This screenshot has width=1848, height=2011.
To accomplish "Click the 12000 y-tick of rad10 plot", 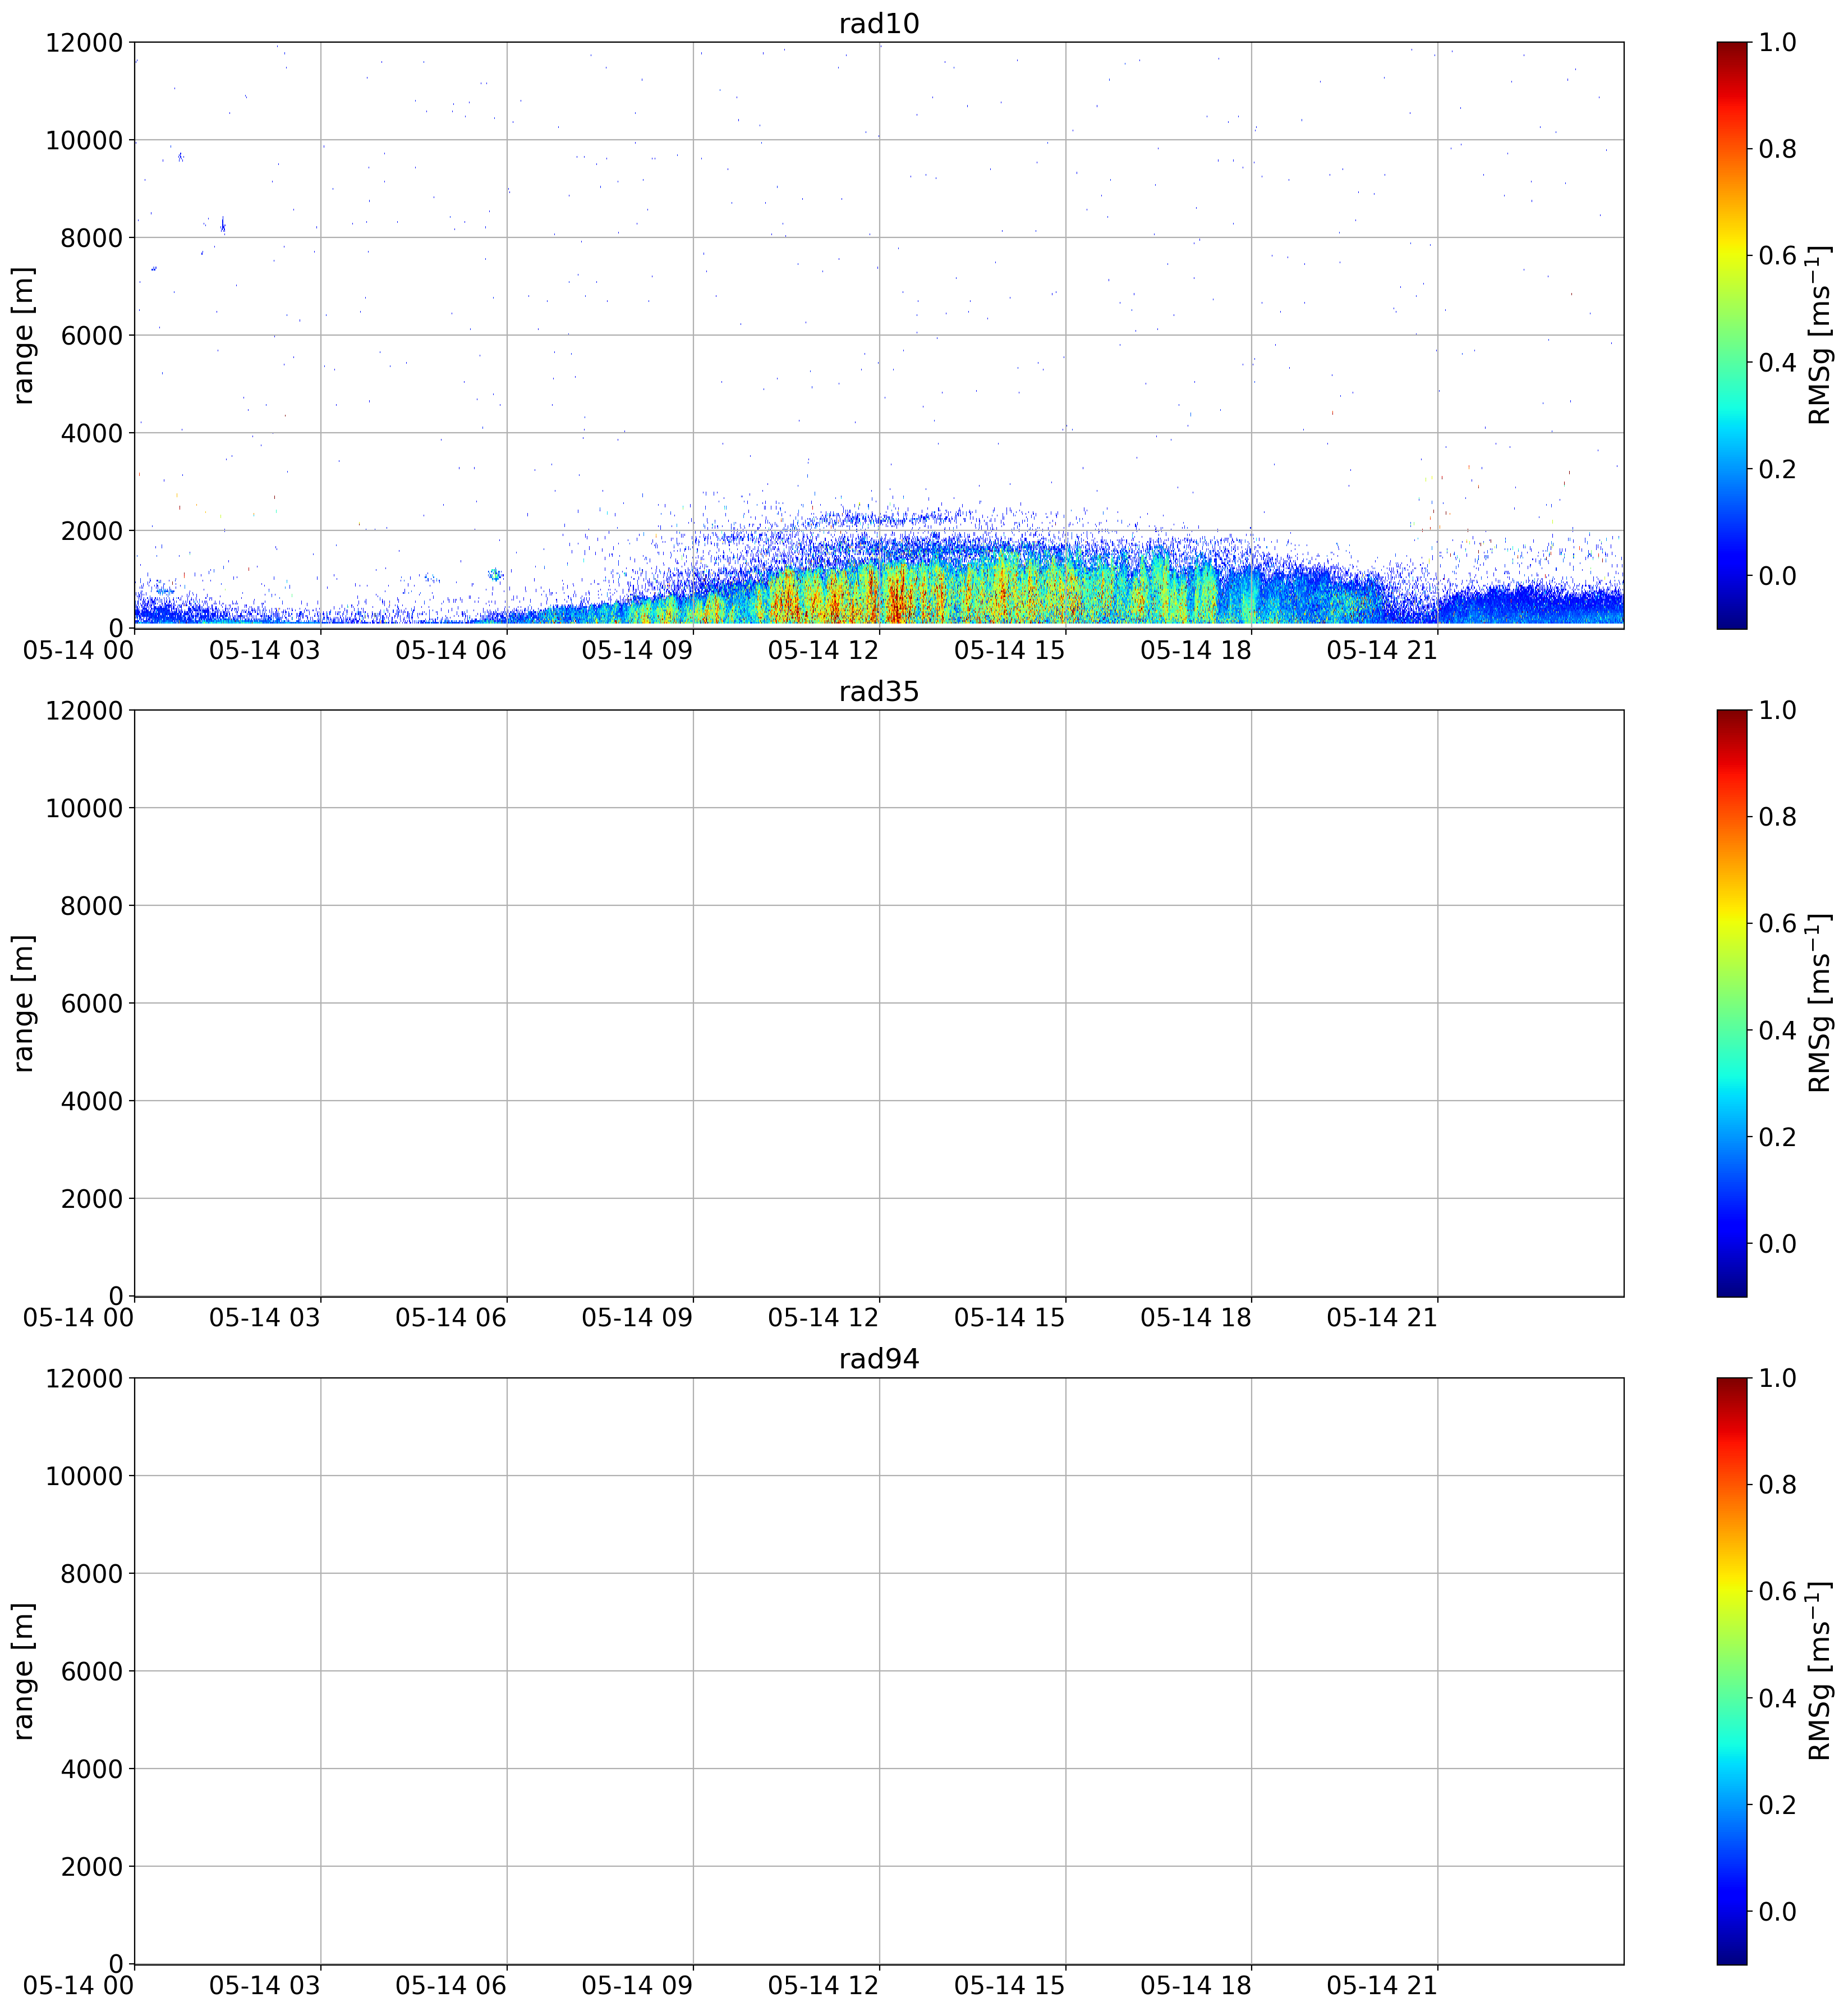I will [83, 43].
